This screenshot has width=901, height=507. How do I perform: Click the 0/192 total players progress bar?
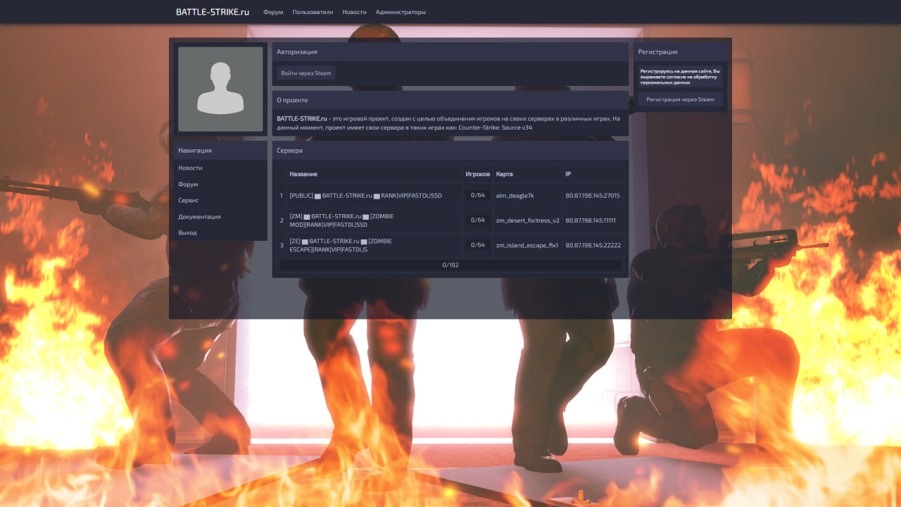[x=450, y=265]
